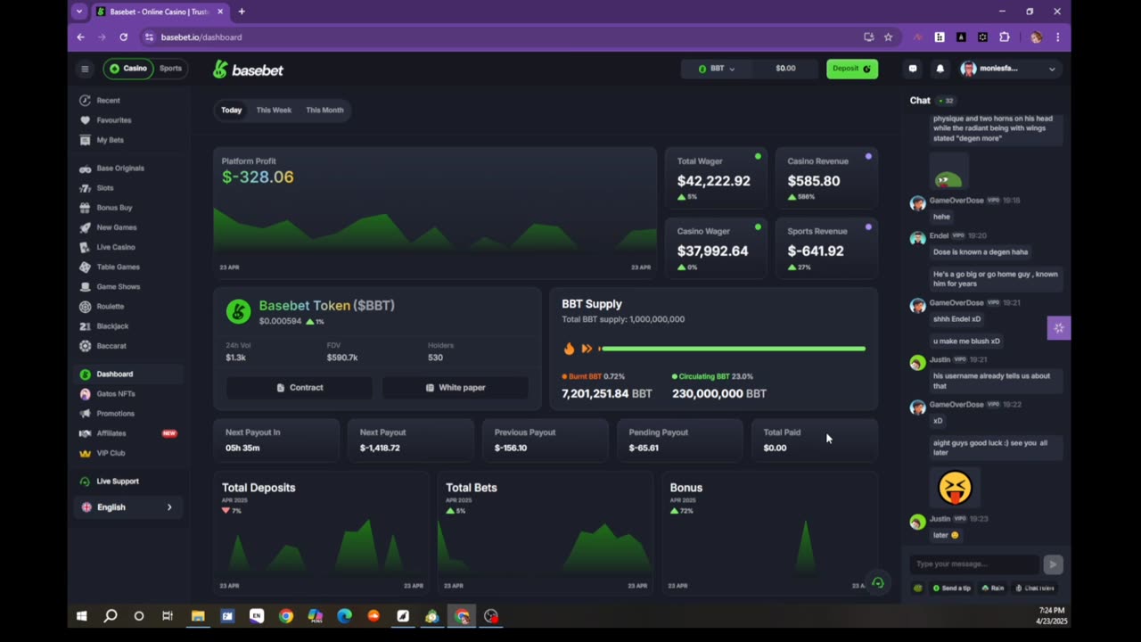Viewport: 1141px width, 642px height.
Task: Open Roulette games
Action: coord(111,307)
